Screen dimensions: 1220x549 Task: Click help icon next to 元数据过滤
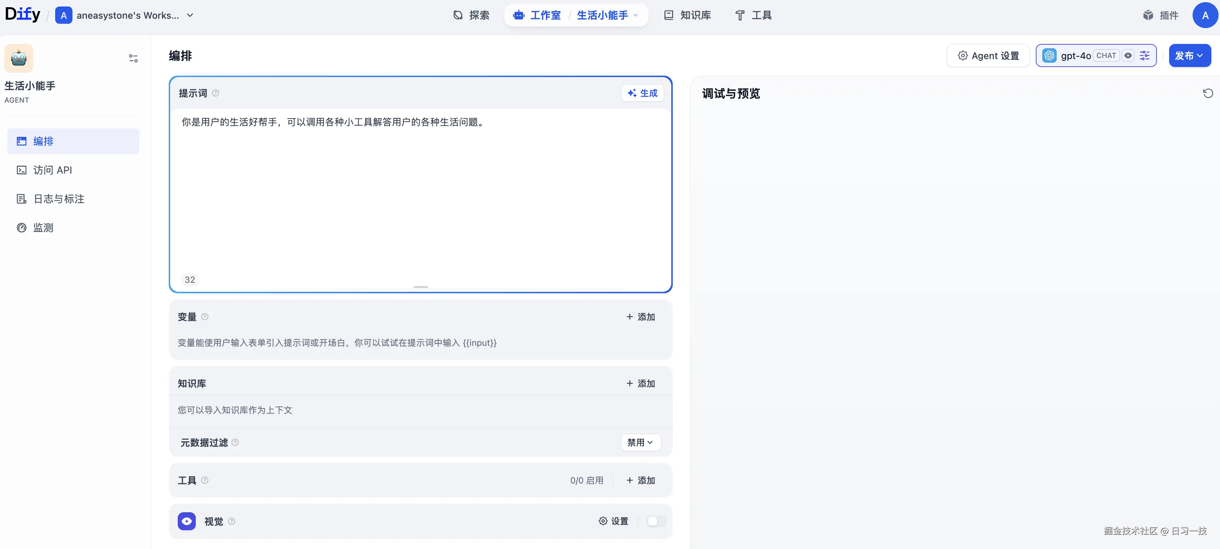tap(235, 442)
